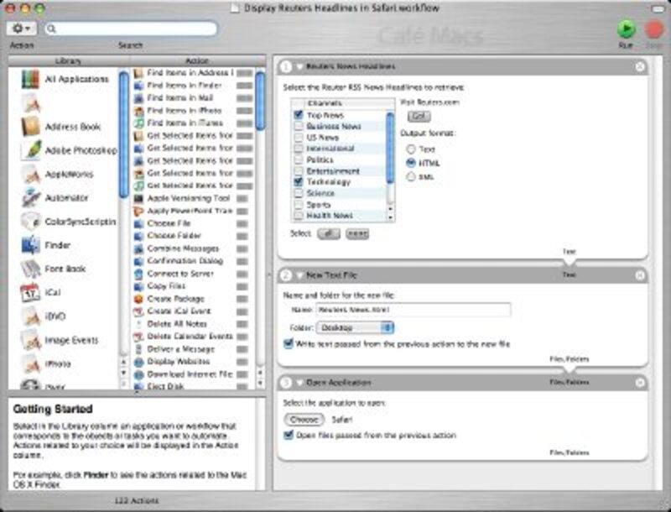This screenshot has height=512, width=671.
Task: Choose Find Items in iPhoto action
Action: (x=193, y=111)
